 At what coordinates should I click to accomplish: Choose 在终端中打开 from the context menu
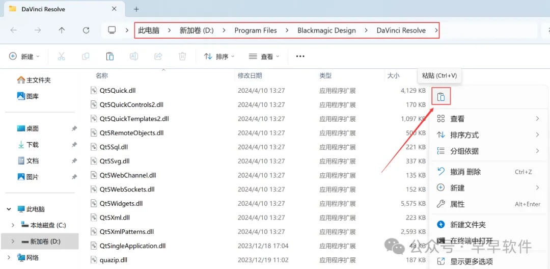point(488,241)
